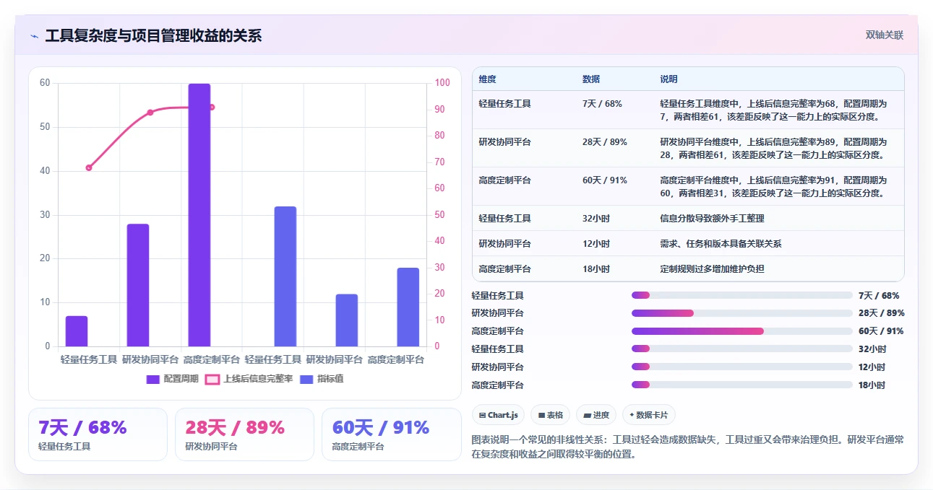Click the pink line point at 89

(x=150, y=113)
